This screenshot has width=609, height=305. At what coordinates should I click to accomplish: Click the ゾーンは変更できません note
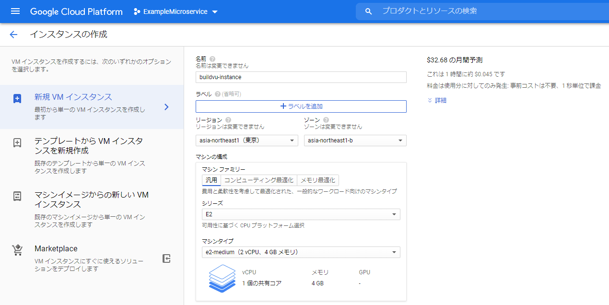(333, 127)
